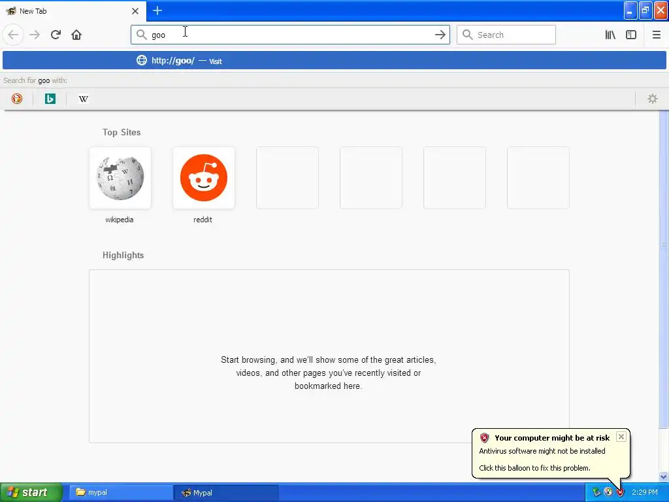Visit the http://goo/ suggestion
The height and width of the screenshot is (502, 669).
point(334,60)
